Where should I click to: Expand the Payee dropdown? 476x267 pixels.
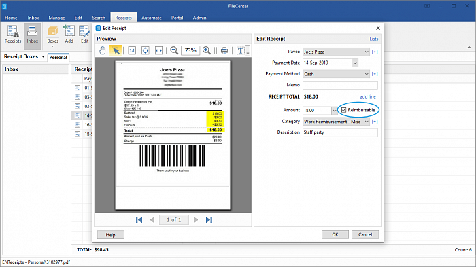[367, 52]
